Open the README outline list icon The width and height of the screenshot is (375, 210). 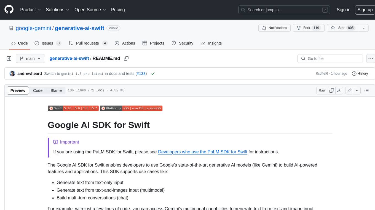(366, 90)
